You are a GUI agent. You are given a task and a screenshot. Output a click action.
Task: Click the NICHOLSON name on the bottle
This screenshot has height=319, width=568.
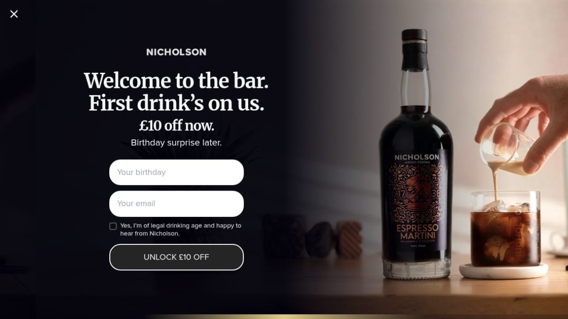[x=417, y=157]
